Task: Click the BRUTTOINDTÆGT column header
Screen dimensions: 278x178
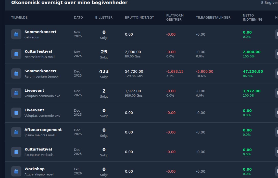Action: (x=139, y=18)
